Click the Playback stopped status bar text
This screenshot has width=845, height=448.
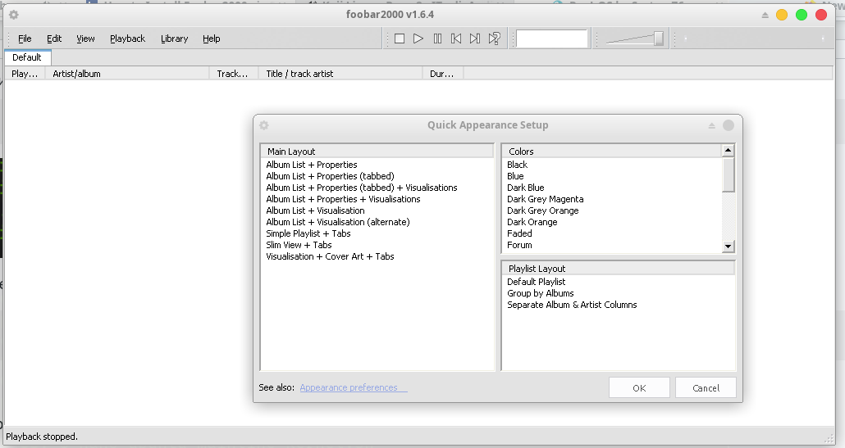click(42, 437)
